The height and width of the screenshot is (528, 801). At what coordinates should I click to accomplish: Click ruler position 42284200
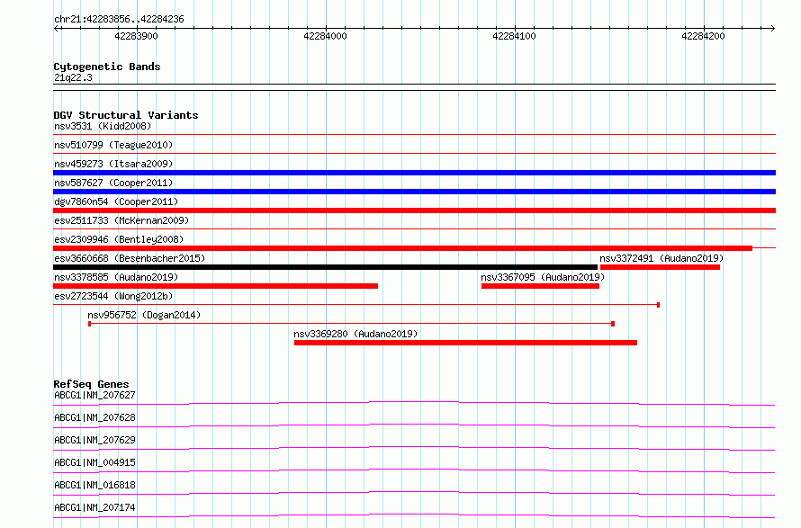pyautogui.click(x=704, y=36)
